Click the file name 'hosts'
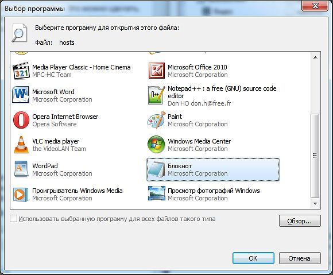 click(67, 42)
